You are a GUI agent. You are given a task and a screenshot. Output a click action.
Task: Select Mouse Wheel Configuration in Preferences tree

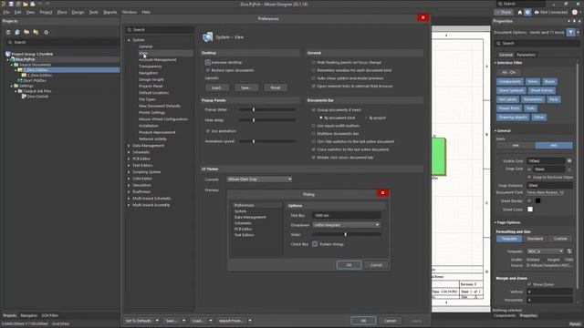pos(163,119)
